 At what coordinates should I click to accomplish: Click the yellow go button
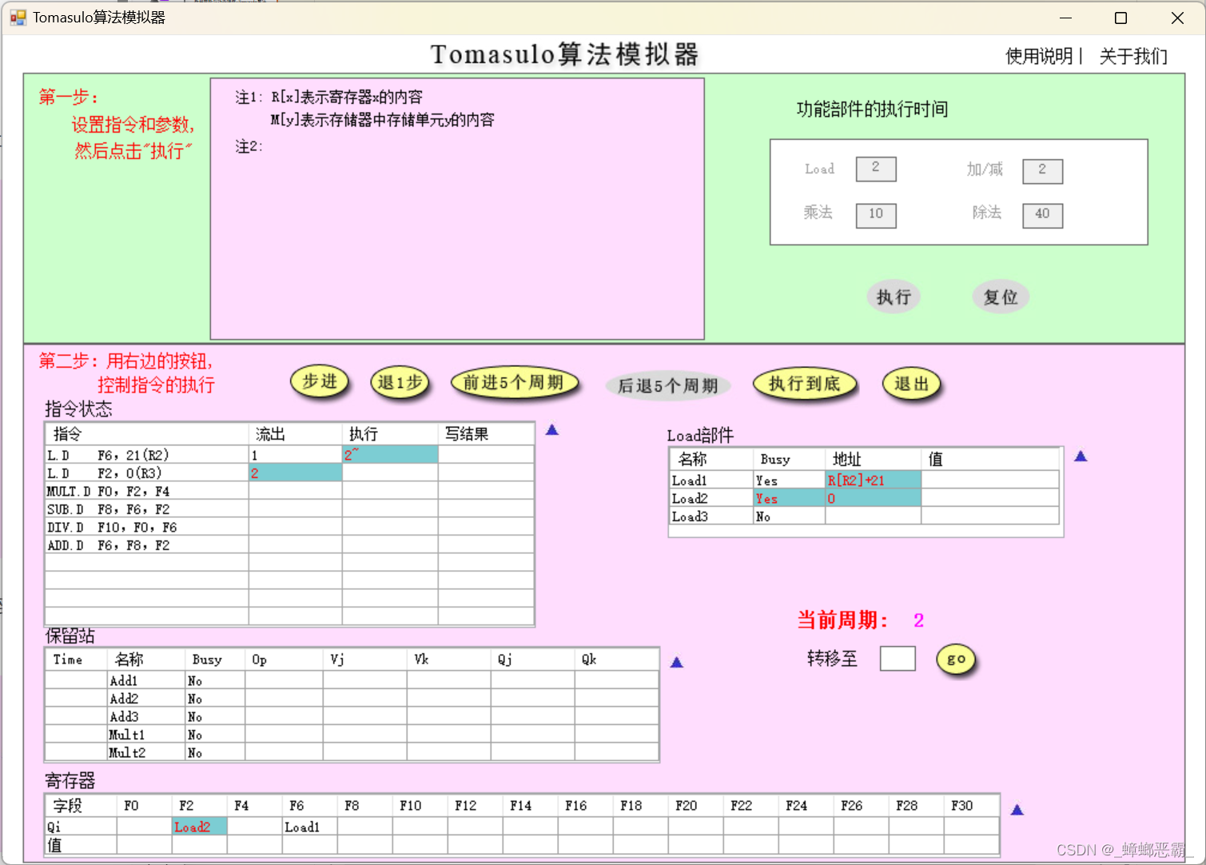tap(956, 660)
